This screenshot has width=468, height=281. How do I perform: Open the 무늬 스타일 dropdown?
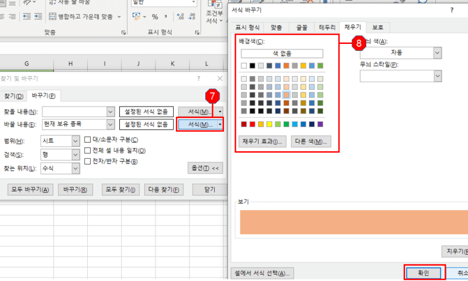tap(437, 76)
